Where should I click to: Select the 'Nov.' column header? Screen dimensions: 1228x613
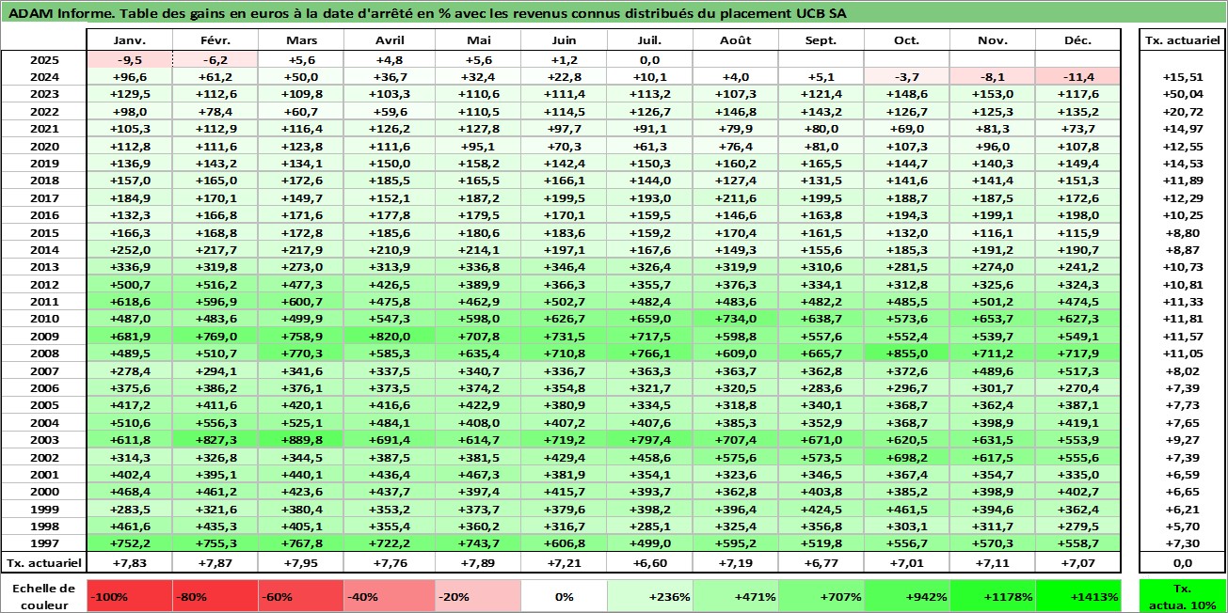click(x=993, y=40)
